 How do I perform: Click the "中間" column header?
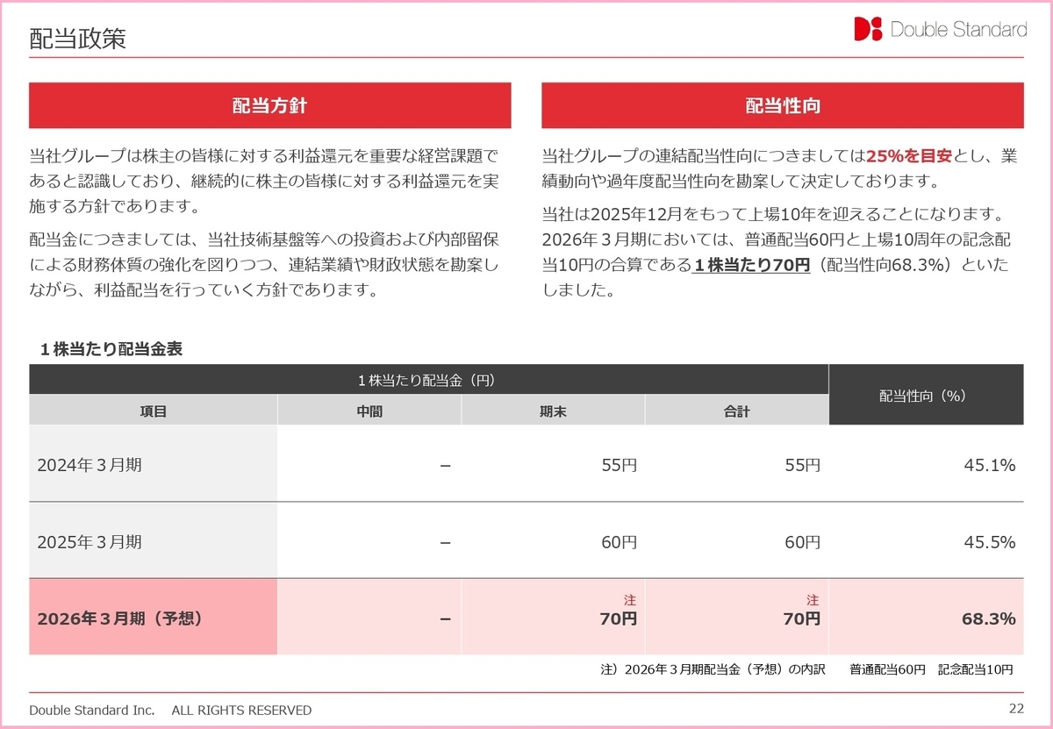[369, 411]
